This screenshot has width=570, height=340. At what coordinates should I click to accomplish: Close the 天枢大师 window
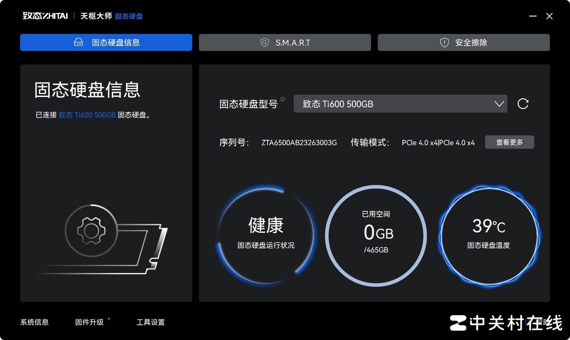tap(549, 16)
